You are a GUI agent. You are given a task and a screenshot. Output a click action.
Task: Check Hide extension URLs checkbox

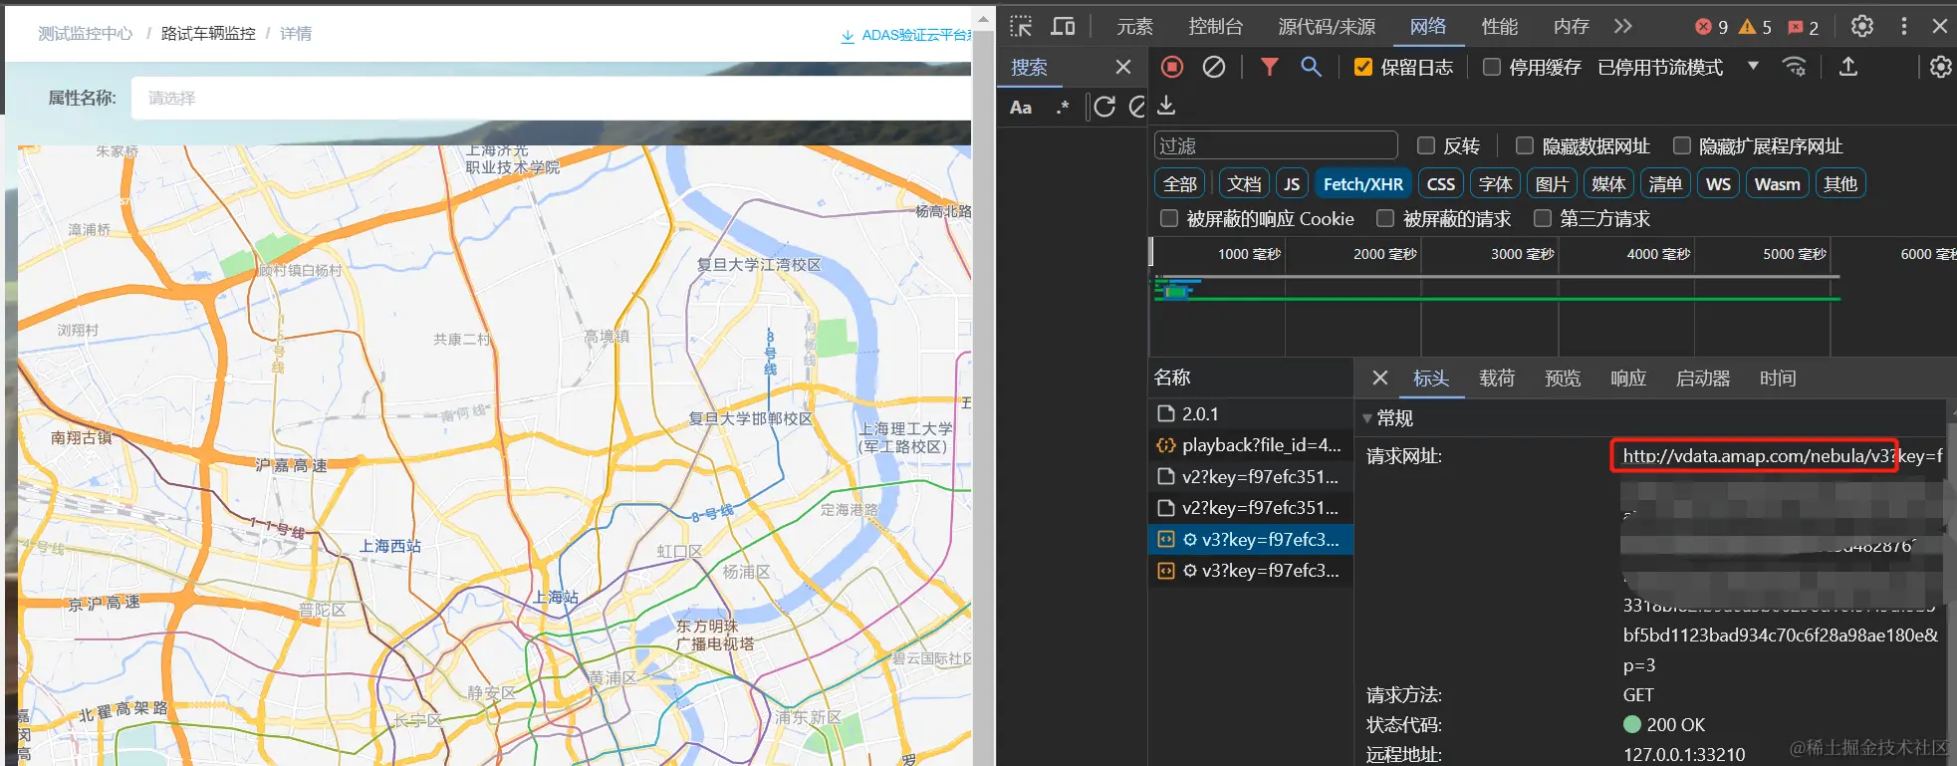1682,145
